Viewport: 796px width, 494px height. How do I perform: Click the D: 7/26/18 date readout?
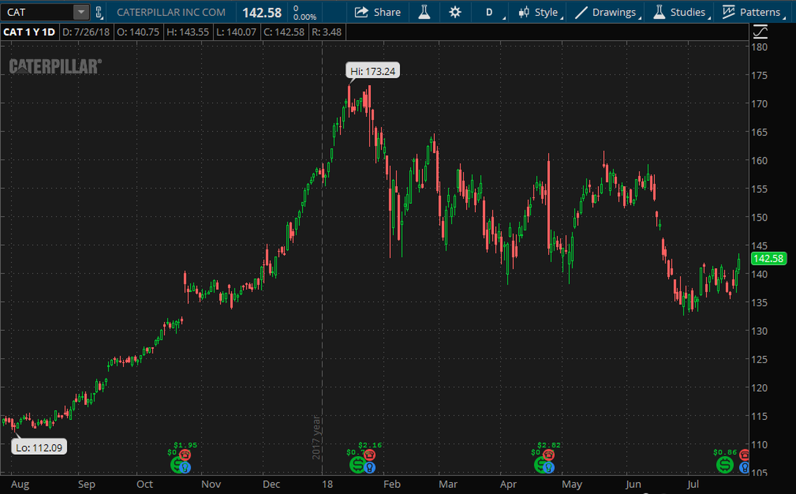click(86, 32)
